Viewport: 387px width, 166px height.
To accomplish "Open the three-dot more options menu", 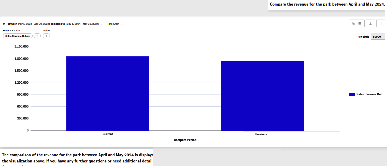I will click(381, 23).
